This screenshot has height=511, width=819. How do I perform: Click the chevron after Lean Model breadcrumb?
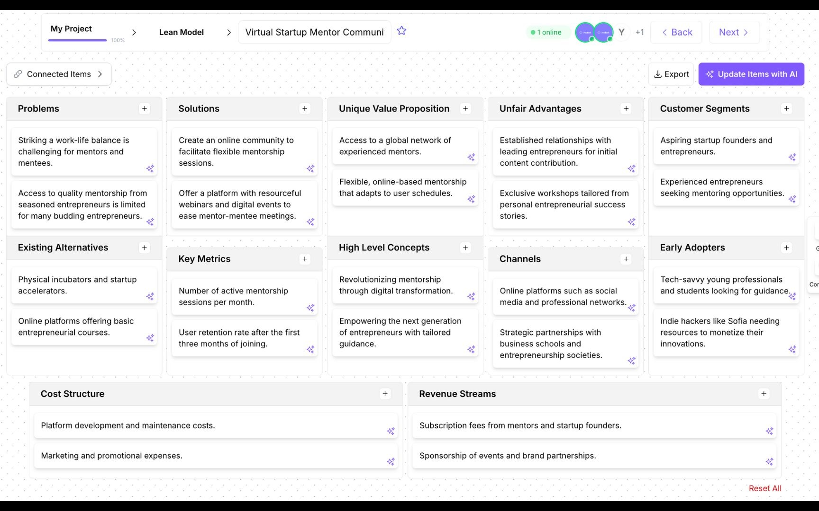[229, 32]
